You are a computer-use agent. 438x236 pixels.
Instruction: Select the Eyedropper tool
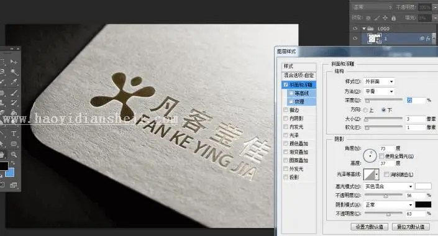14,82
